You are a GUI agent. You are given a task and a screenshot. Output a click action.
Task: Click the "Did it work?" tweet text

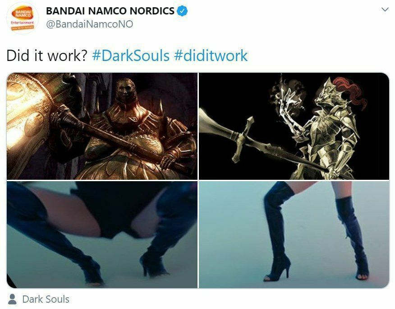(47, 56)
